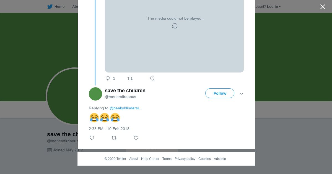This screenshot has height=174, width=332.
Task: Expand the Log in dropdown
Action: [x=274, y=7]
